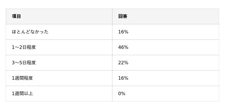
Task: Select the 1週間程度 row label
Action: click(x=22, y=78)
